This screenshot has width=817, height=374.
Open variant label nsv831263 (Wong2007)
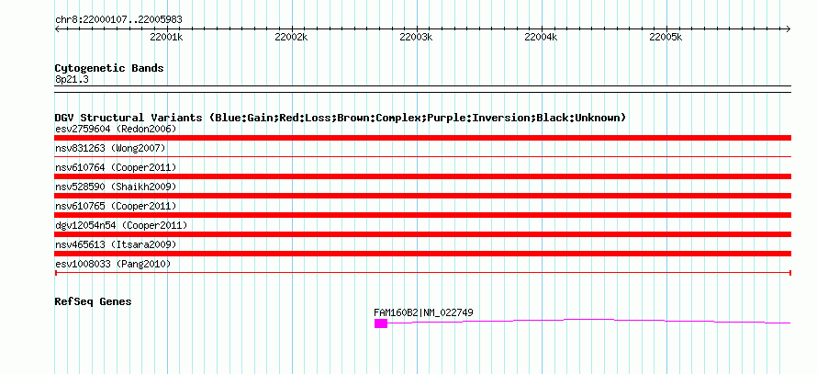[x=110, y=148]
